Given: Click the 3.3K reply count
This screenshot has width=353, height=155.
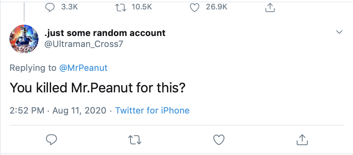Looking at the screenshot, I should coord(70,7).
